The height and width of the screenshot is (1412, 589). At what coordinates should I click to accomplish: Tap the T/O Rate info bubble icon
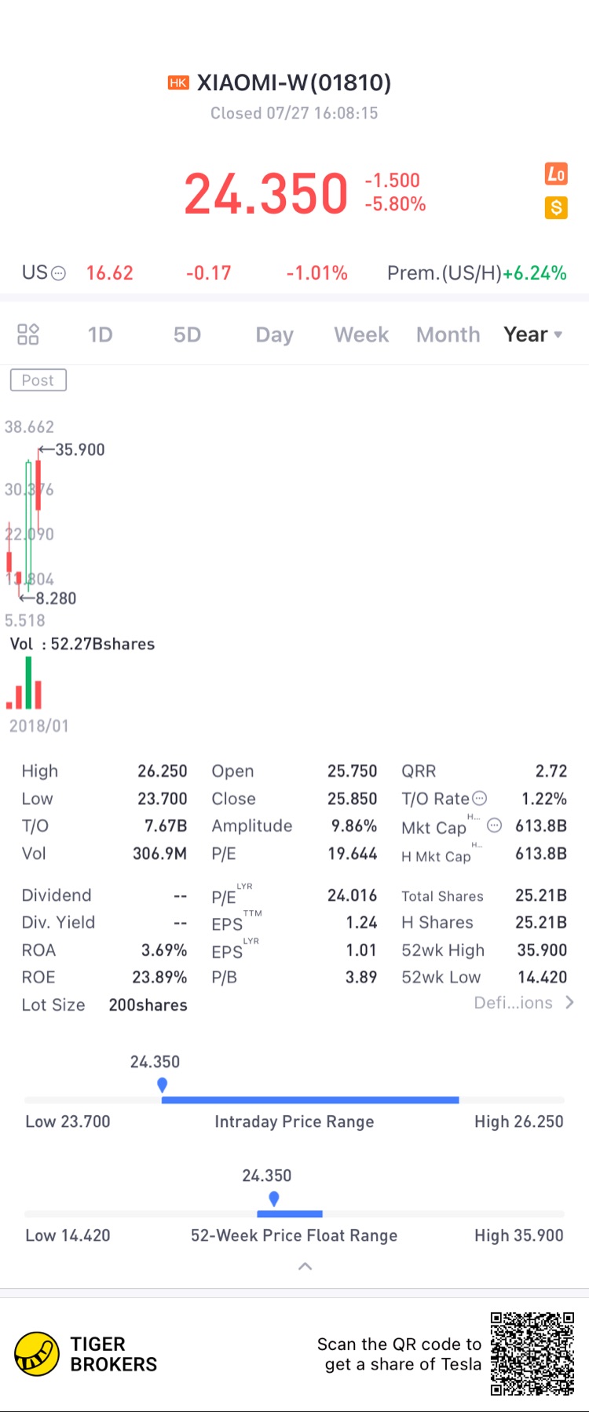click(x=479, y=799)
